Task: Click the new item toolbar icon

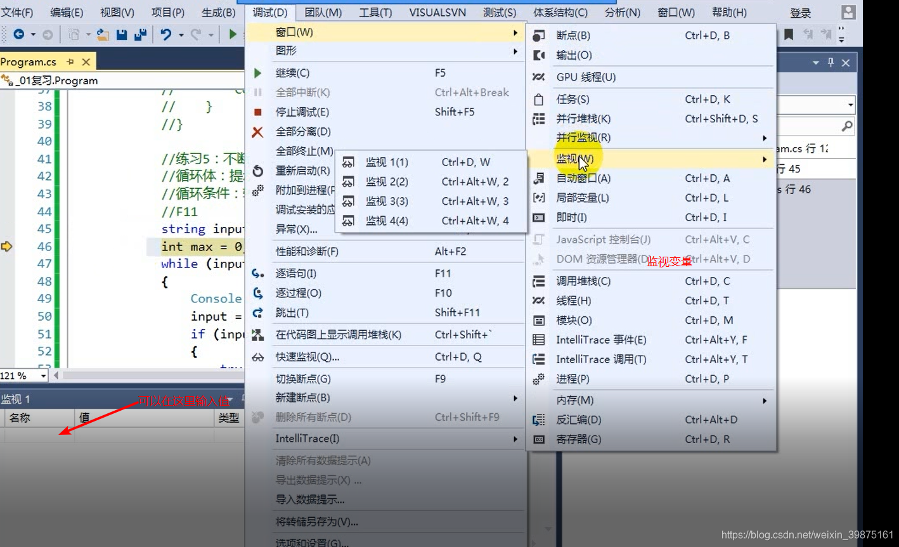Action: tap(74, 34)
